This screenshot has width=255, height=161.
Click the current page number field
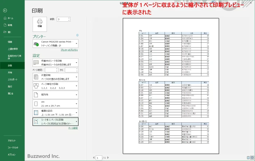point(99,158)
